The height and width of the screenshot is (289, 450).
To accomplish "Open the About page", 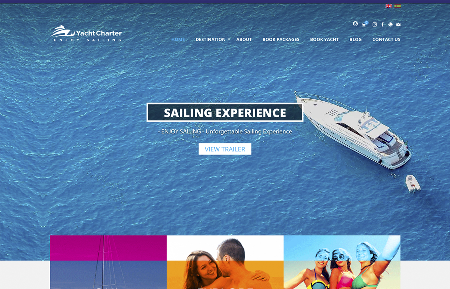I will point(244,40).
